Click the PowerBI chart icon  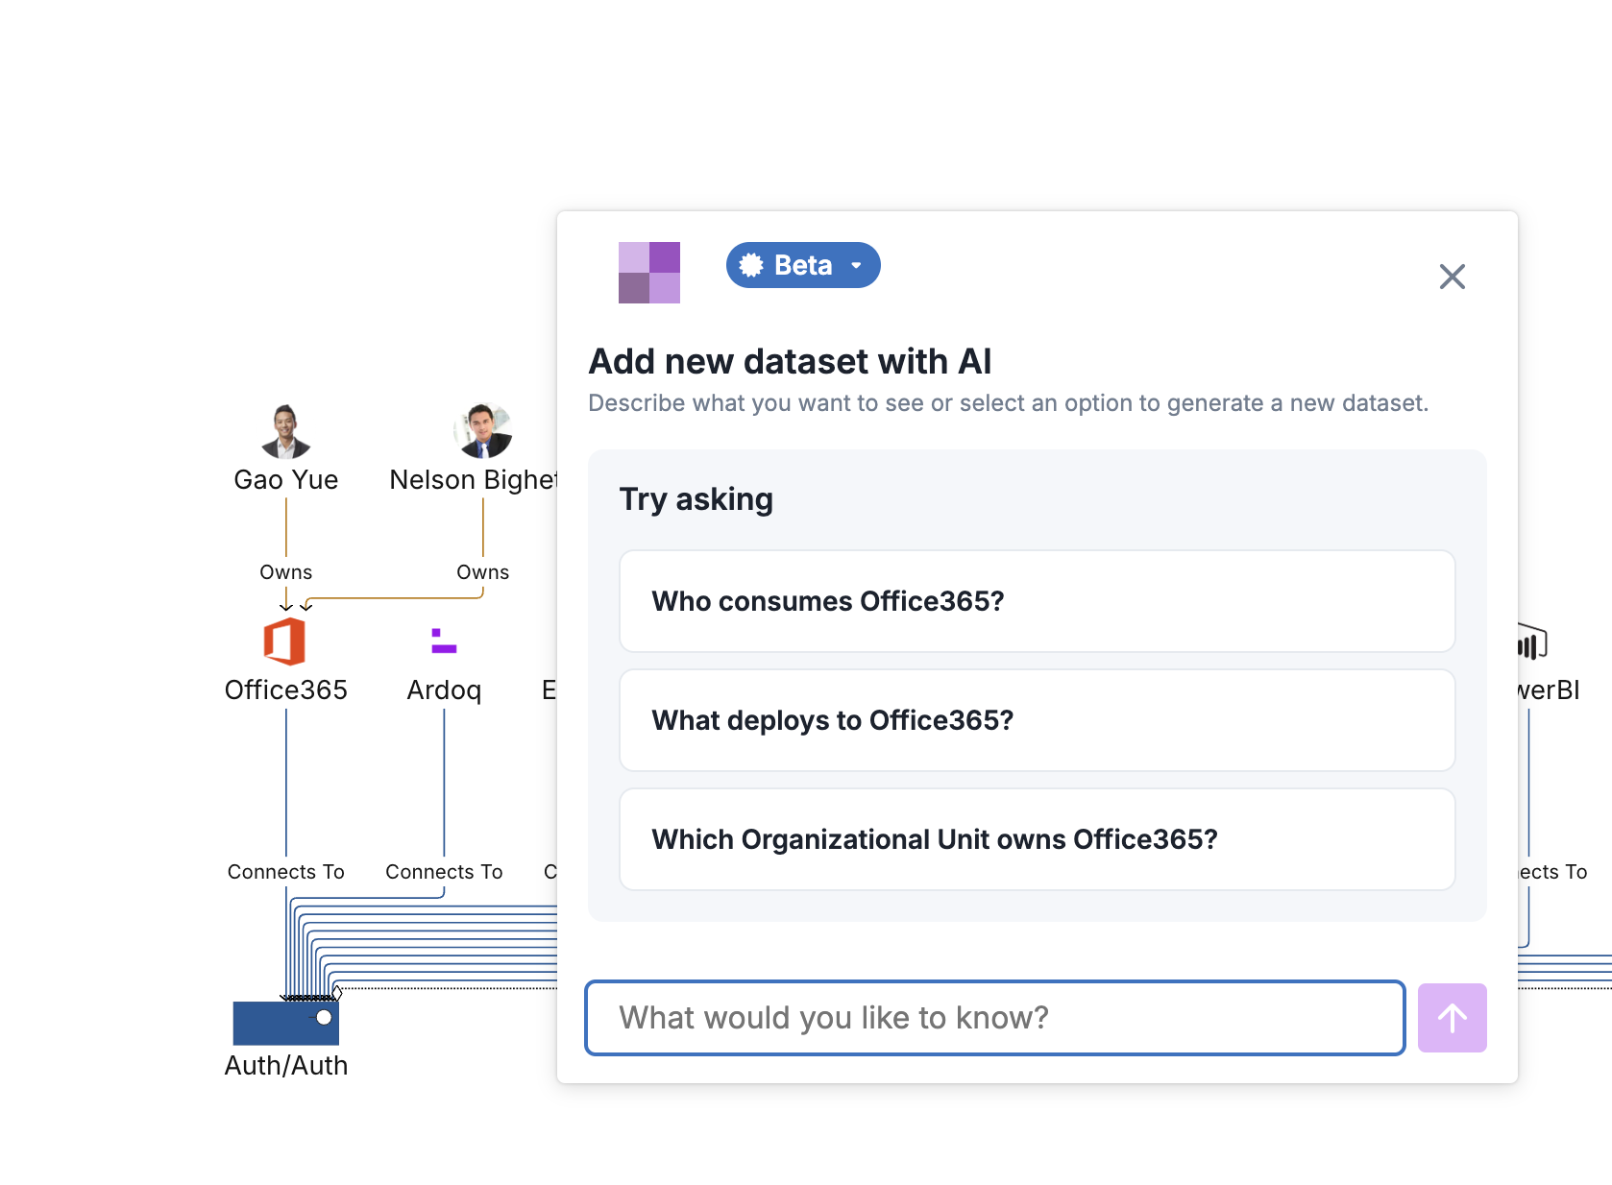point(1532,642)
